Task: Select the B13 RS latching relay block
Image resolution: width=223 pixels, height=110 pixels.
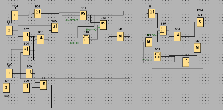Action: [103, 25]
